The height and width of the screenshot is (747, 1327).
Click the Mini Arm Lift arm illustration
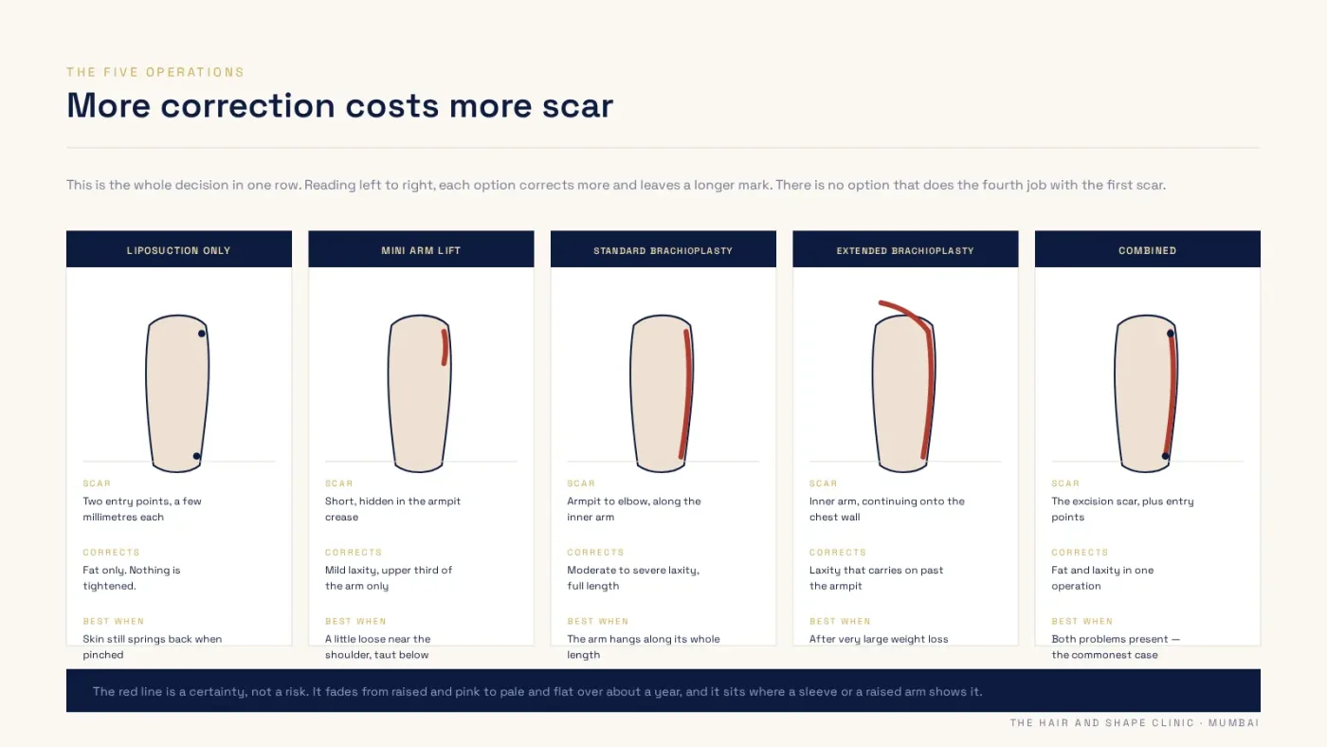coord(420,393)
